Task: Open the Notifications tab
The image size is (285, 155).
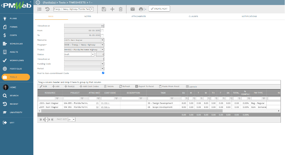Action: coord(249,16)
